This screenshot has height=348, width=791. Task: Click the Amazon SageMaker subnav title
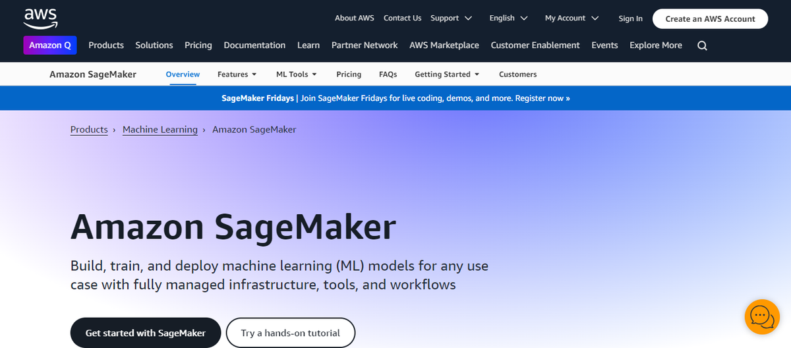click(93, 74)
